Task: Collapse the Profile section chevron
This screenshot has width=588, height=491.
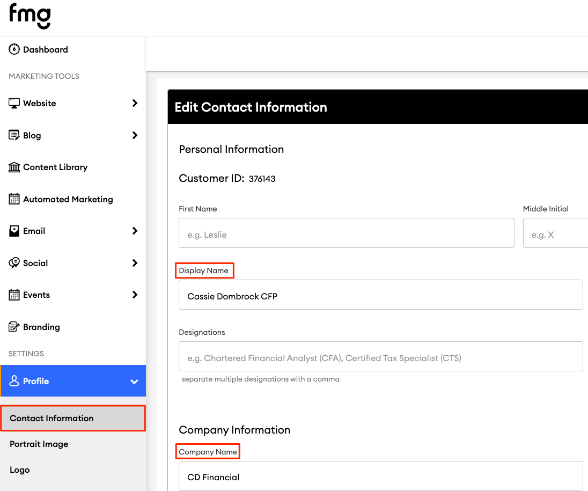Action: [x=134, y=381]
